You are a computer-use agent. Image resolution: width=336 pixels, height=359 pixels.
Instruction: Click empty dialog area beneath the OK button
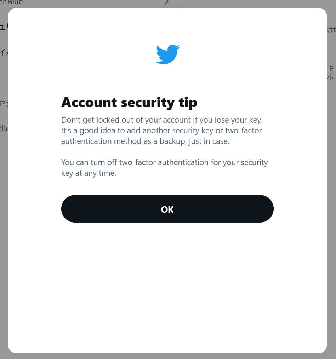click(167, 286)
